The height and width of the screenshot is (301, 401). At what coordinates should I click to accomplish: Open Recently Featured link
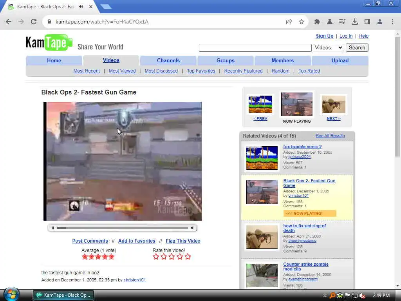point(243,71)
